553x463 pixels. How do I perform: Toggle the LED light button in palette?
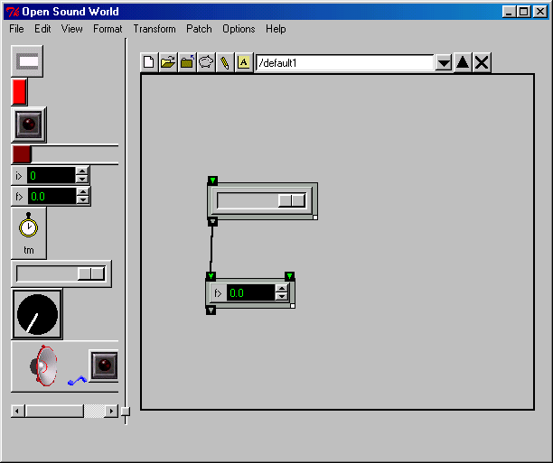point(29,124)
